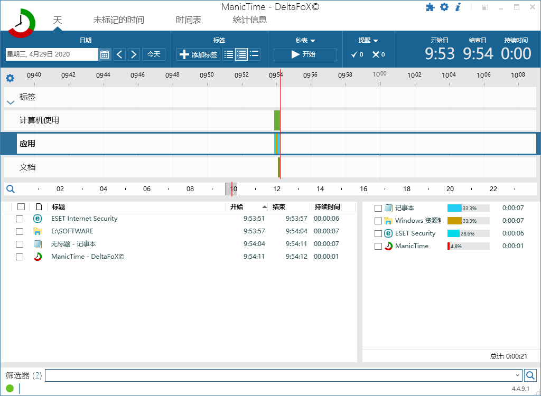
Task: Check the 记事本 summary checkbox
Action: tap(378, 209)
